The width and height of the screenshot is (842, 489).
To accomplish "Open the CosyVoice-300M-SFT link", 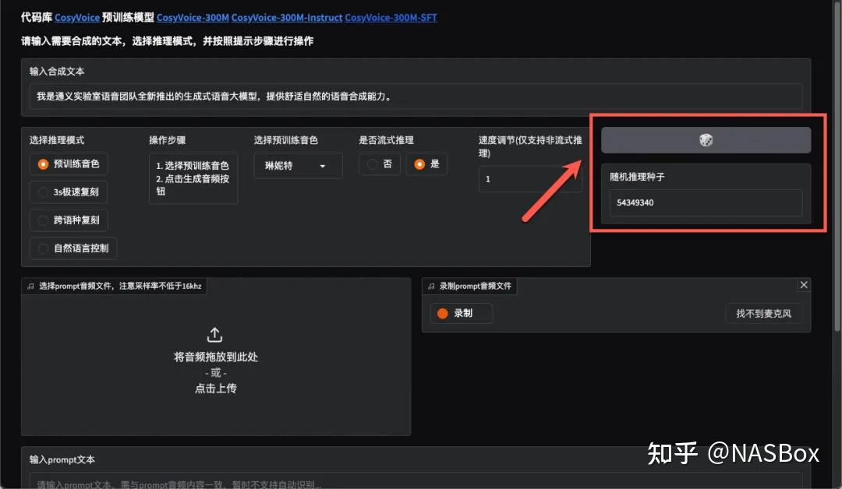I will (x=391, y=17).
